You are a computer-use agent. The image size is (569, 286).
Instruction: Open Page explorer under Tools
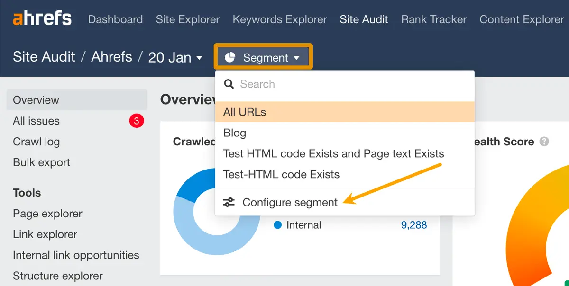(x=47, y=214)
